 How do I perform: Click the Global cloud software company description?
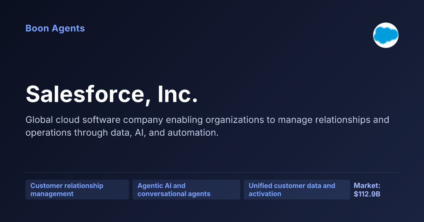207,126
